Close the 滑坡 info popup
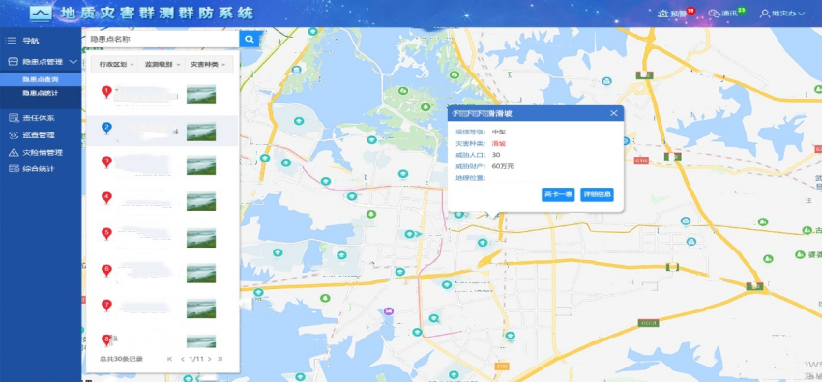This screenshot has height=382, width=822. tap(614, 113)
